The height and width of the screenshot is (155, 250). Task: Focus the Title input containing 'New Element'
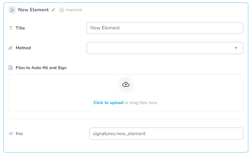[165, 28]
